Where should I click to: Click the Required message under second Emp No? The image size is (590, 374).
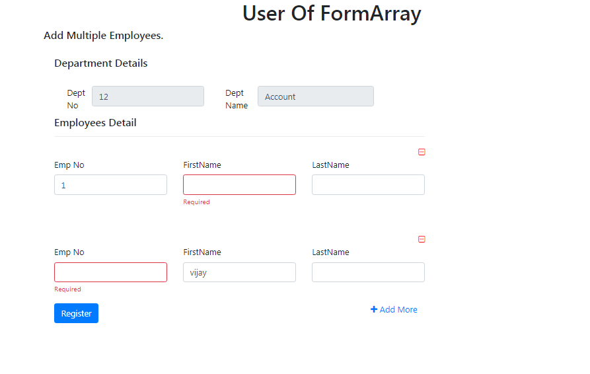[x=68, y=289]
